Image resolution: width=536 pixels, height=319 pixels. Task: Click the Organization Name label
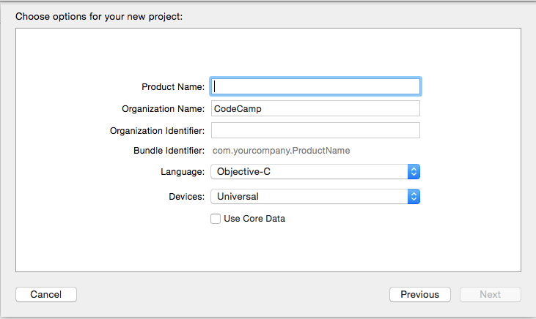click(x=163, y=108)
